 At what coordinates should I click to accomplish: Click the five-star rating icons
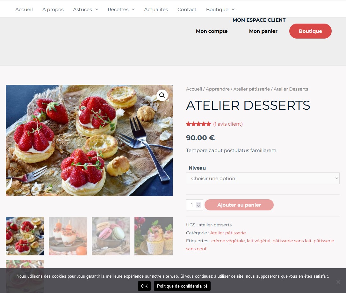point(198,124)
